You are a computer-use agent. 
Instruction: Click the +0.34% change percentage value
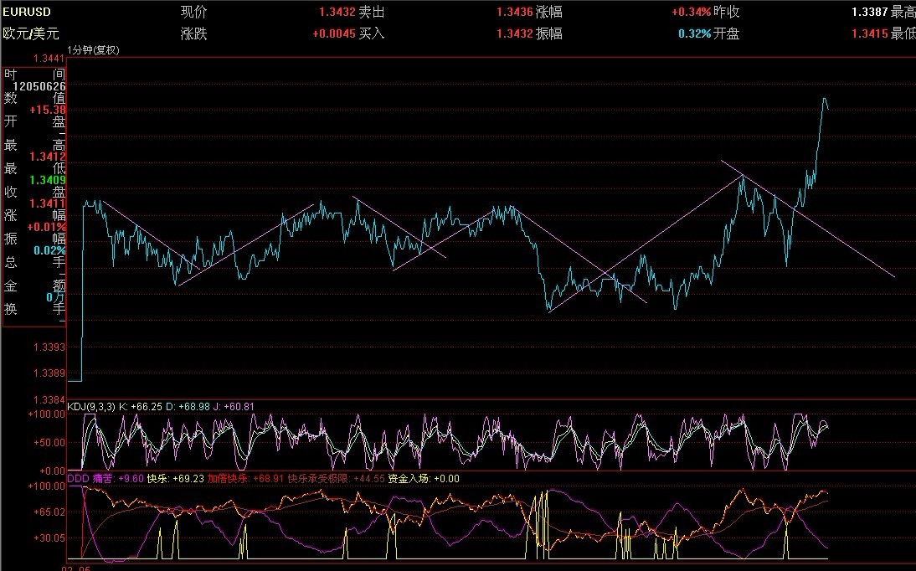pyautogui.click(x=691, y=12)
